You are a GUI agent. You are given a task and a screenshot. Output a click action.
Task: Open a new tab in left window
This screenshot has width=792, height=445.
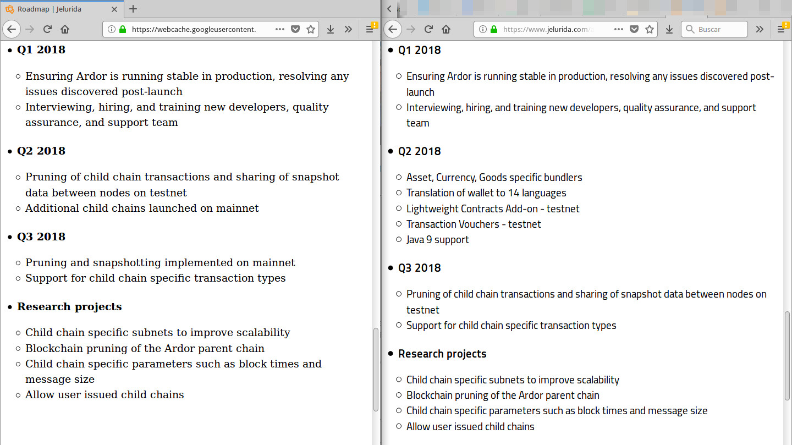[x=133, y=9]
